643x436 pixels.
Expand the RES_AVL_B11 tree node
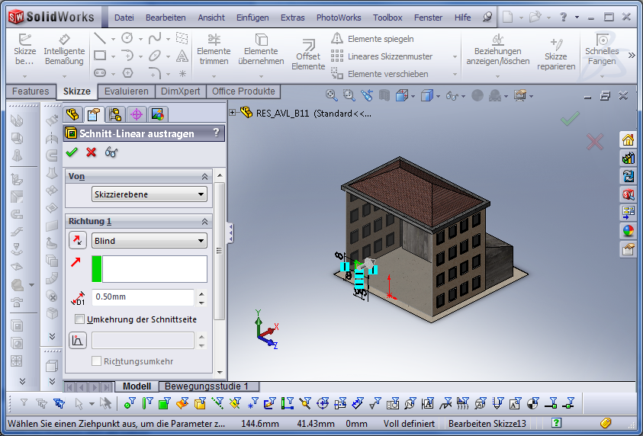coord(233,113)
